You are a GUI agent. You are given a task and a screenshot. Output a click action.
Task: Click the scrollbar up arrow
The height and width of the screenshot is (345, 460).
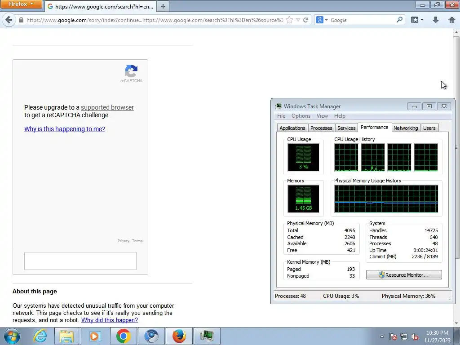[456, 32]
